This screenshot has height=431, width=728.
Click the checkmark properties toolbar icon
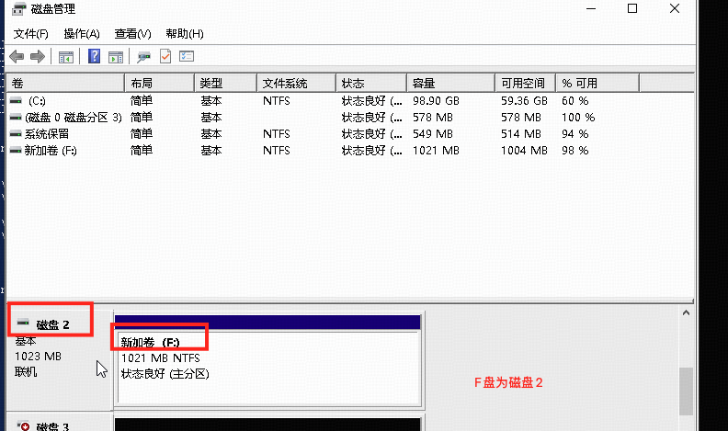pos(165,57)
